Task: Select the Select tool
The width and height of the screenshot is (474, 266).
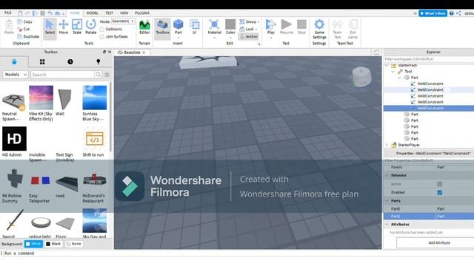Action: point(50,27)
